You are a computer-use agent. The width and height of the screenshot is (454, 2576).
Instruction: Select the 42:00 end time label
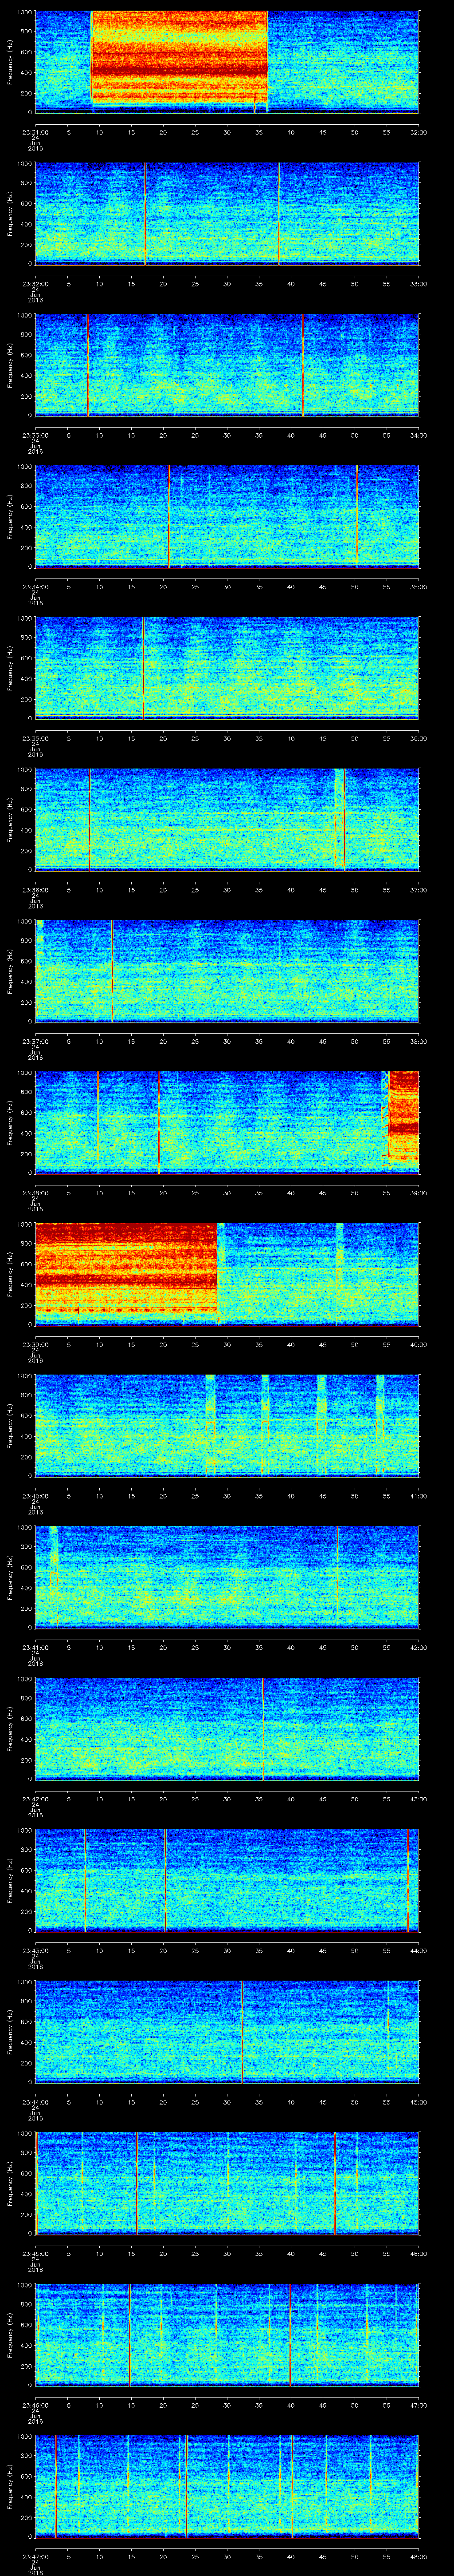(x=418, y=1647)
